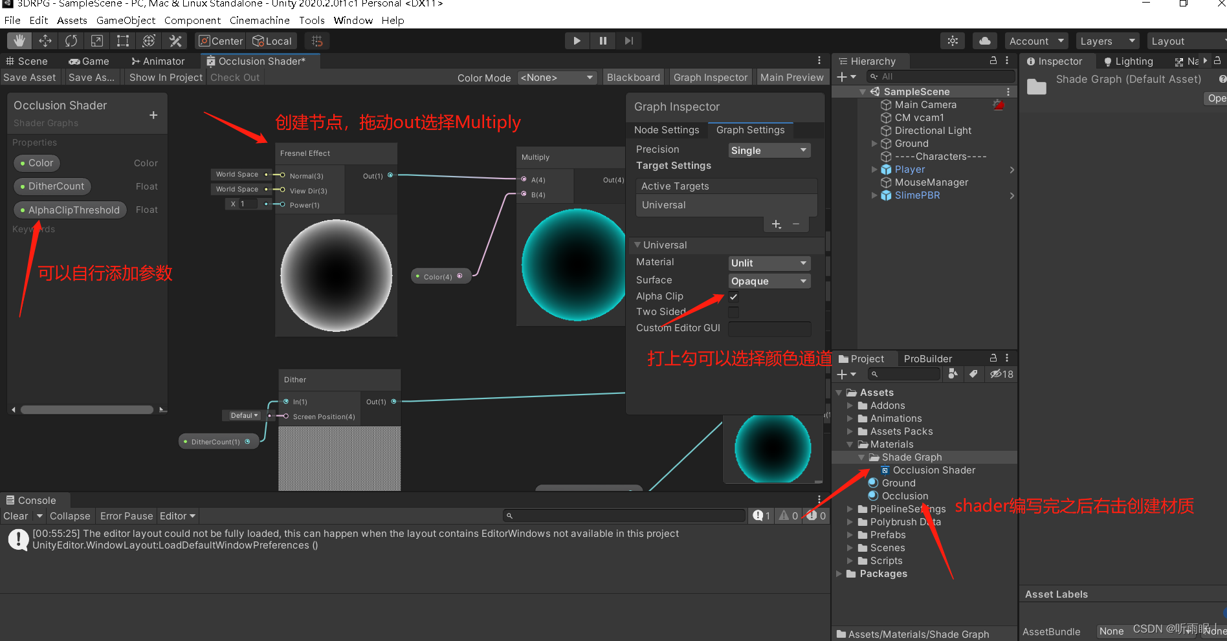Add a property with the Blackboard plus

153,115
